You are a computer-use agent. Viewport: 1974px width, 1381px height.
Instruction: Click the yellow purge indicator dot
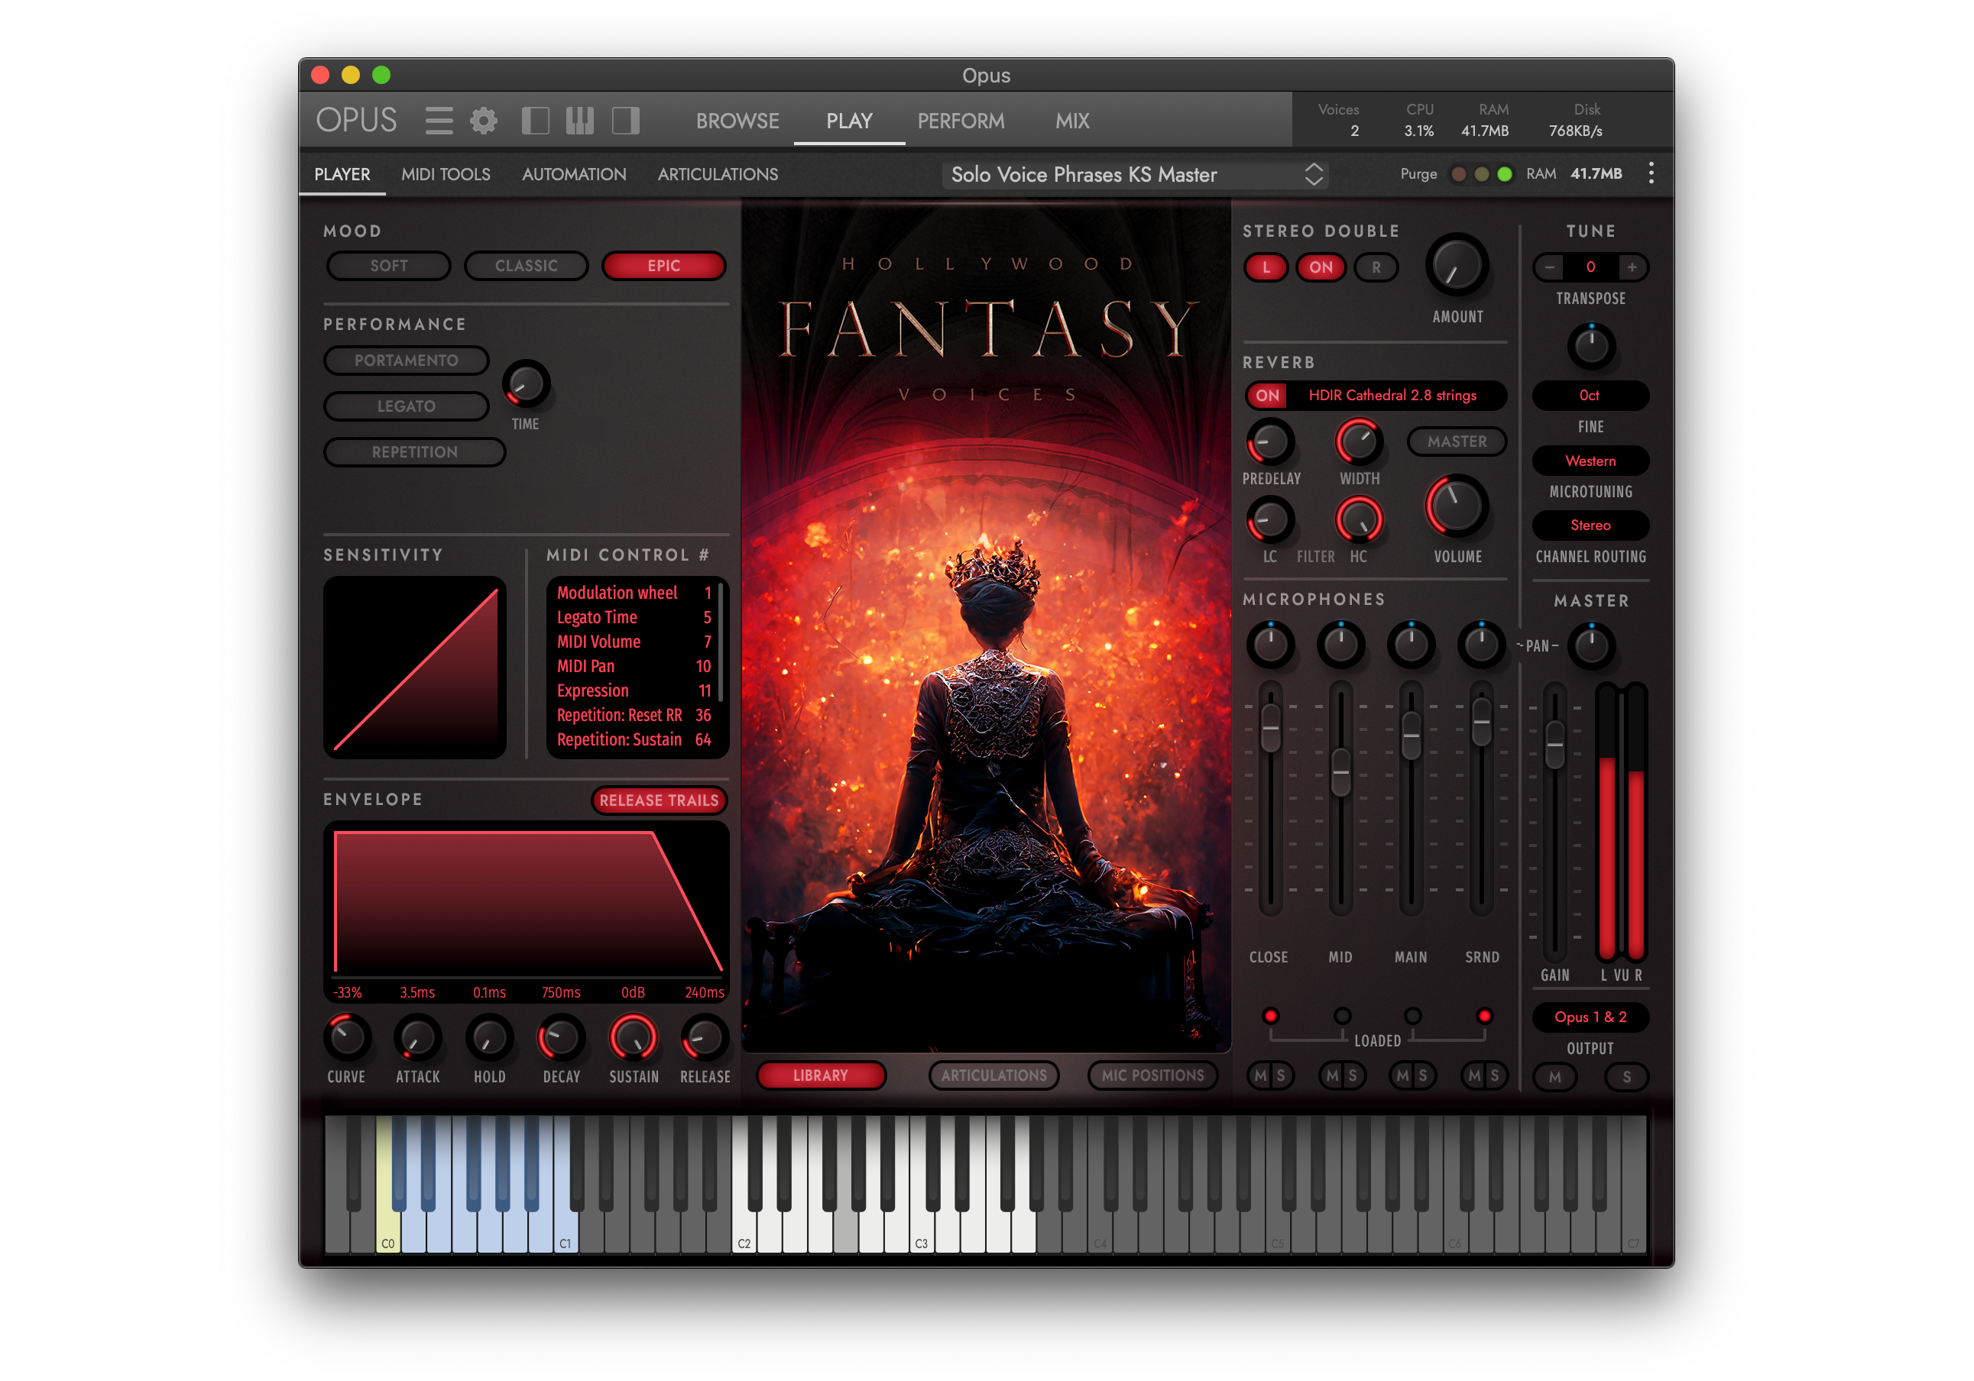tap(1481, 174)
